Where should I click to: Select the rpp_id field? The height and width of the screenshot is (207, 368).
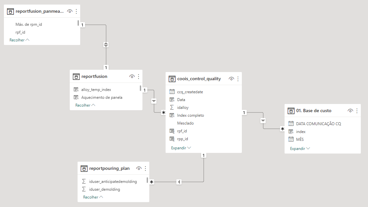[183, 139]
